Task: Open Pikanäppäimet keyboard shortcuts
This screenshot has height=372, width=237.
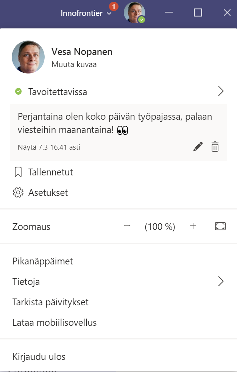Action: click(43, 261)
